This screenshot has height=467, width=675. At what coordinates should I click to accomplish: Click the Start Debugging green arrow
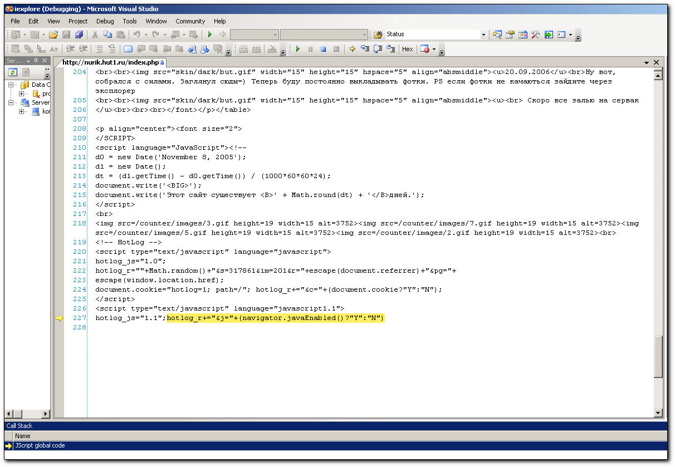210,35
